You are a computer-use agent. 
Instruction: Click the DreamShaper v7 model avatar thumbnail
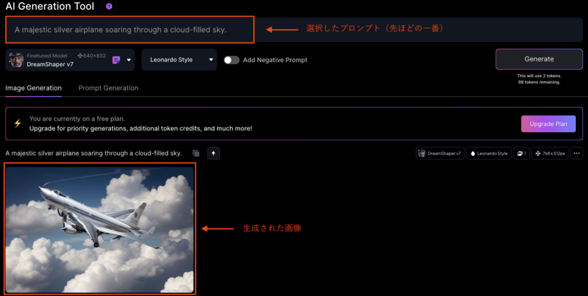point(17,60)
